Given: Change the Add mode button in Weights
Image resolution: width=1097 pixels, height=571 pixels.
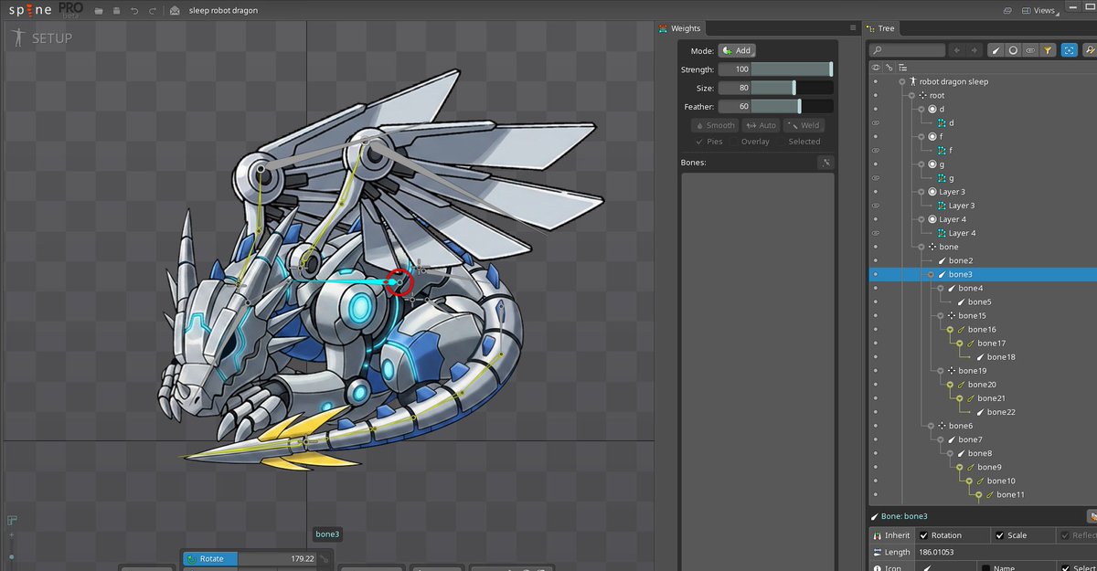Looking at the screenshot, I should [737, 51].
